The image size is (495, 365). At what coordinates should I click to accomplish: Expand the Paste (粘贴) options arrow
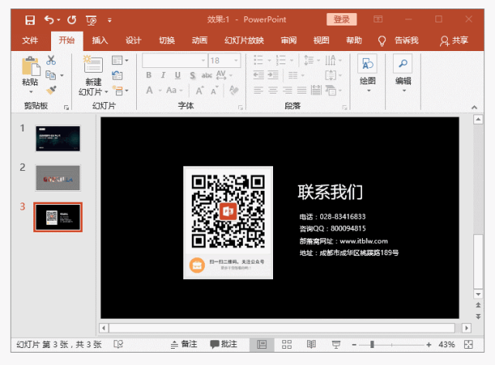point(30,92)
